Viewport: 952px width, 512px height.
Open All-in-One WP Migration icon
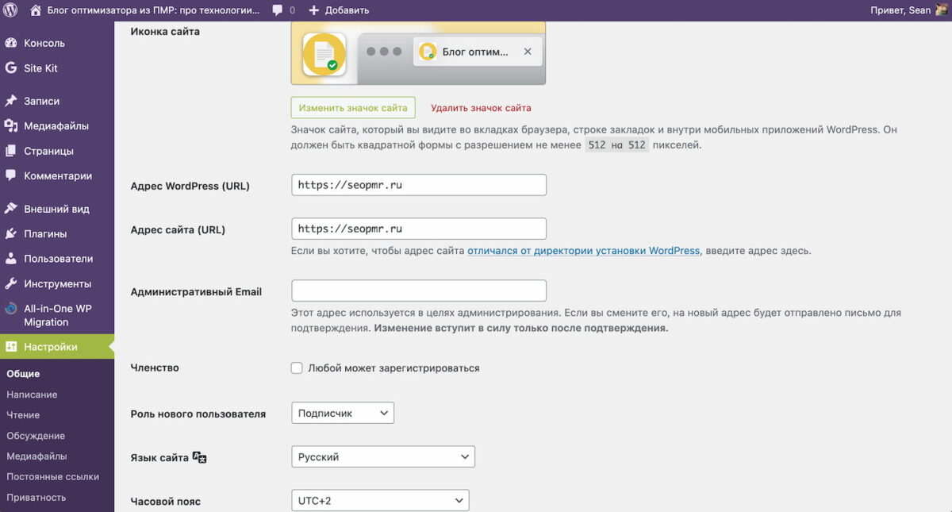[11, 310]
